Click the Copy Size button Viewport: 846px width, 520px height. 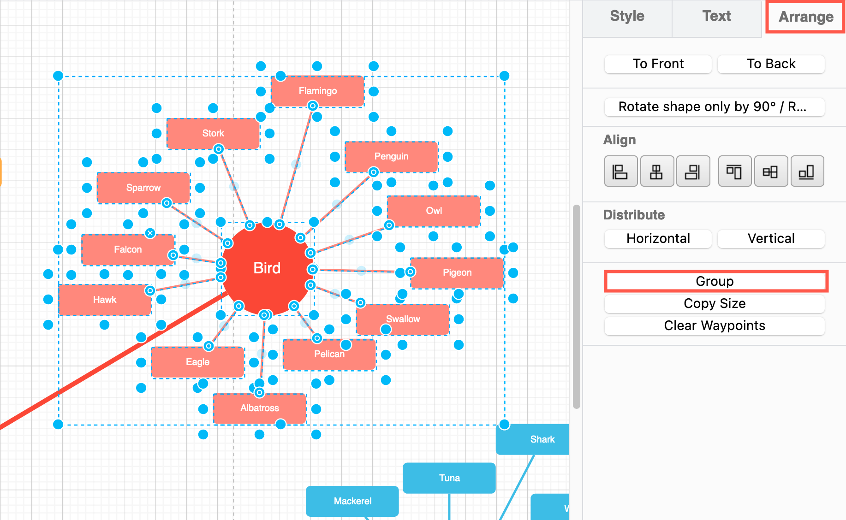coord(714,304)
